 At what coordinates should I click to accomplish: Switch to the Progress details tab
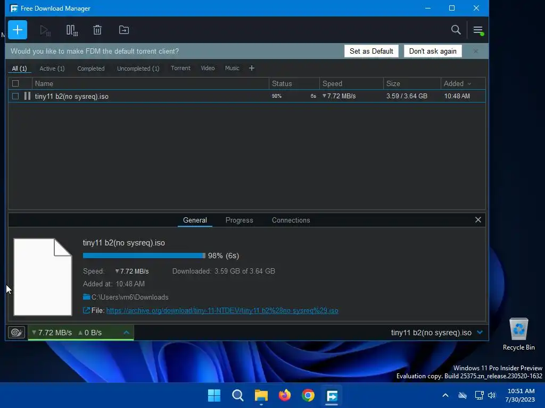click(x=239, y=220)
